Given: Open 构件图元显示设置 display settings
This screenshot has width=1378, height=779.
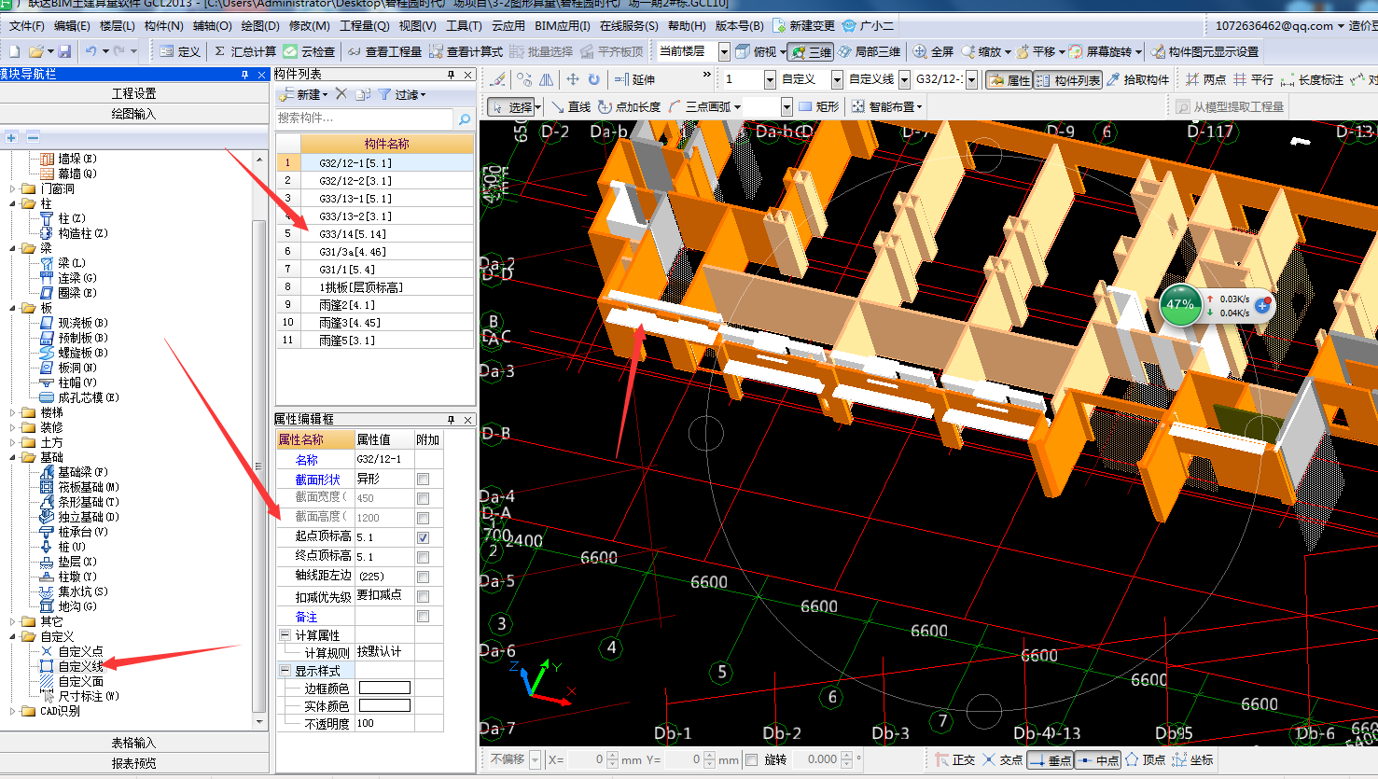Looking at the screenshot, I should pyautogui.click(x=1204, y=51).
